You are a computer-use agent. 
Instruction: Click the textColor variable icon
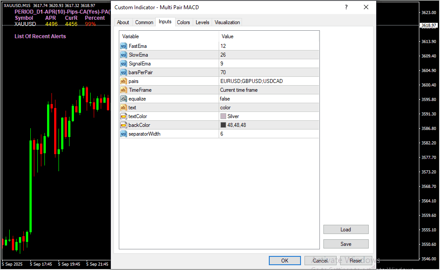123,116
